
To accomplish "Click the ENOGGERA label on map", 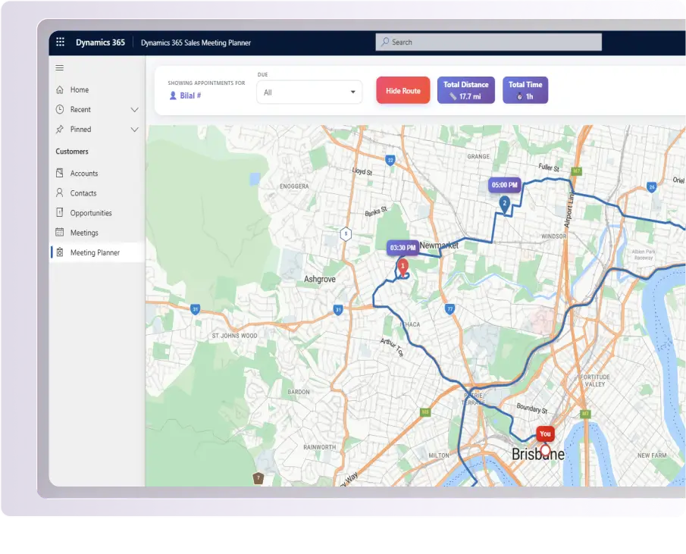I will click(294, 186).
